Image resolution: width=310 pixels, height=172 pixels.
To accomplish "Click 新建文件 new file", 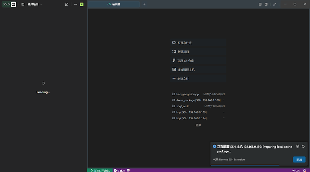I will pos(198,79).
